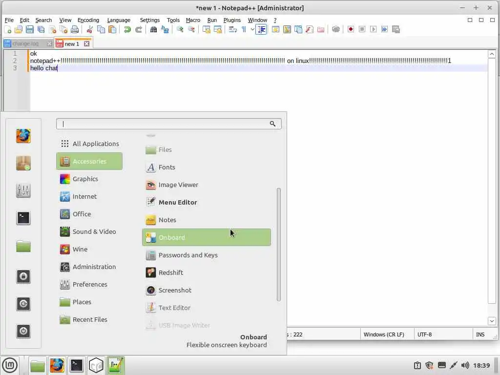This screenshot has width=500, height=375.
Task: Open Software Manager favorite in sidebar
Action: 23,163
